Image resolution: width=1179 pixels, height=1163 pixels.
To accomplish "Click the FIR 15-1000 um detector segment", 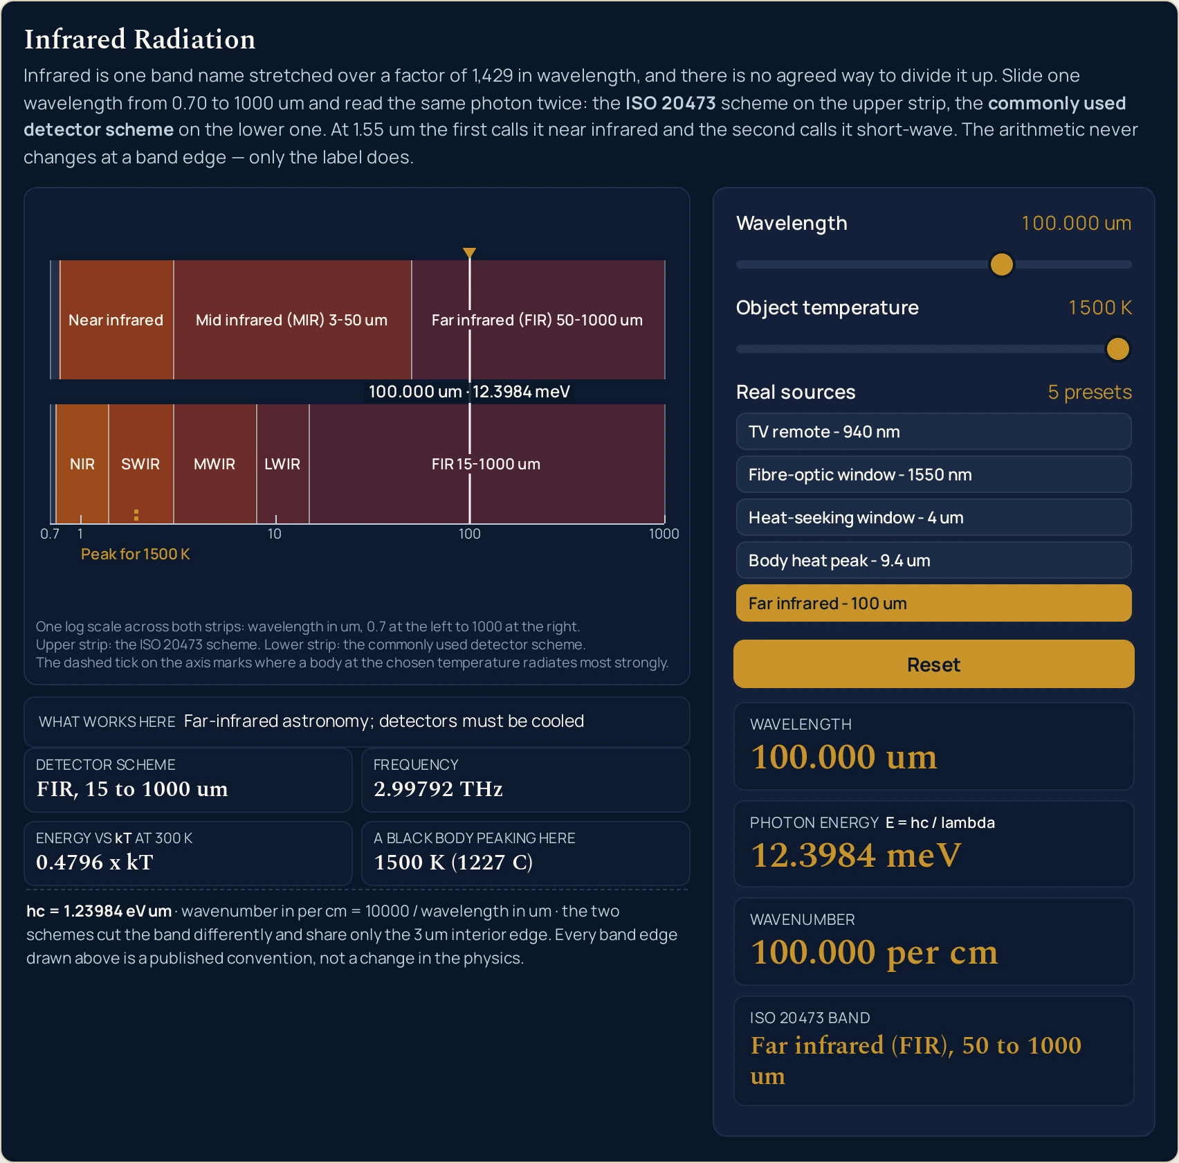I will [x=486, y=464].
